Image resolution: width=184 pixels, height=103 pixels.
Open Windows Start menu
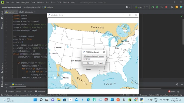pos(35,100)
